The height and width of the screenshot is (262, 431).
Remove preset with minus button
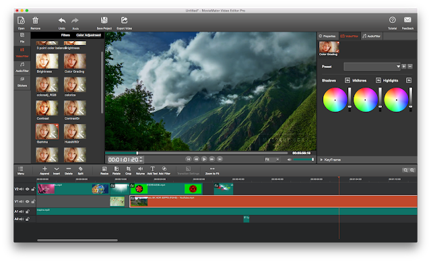410,67
